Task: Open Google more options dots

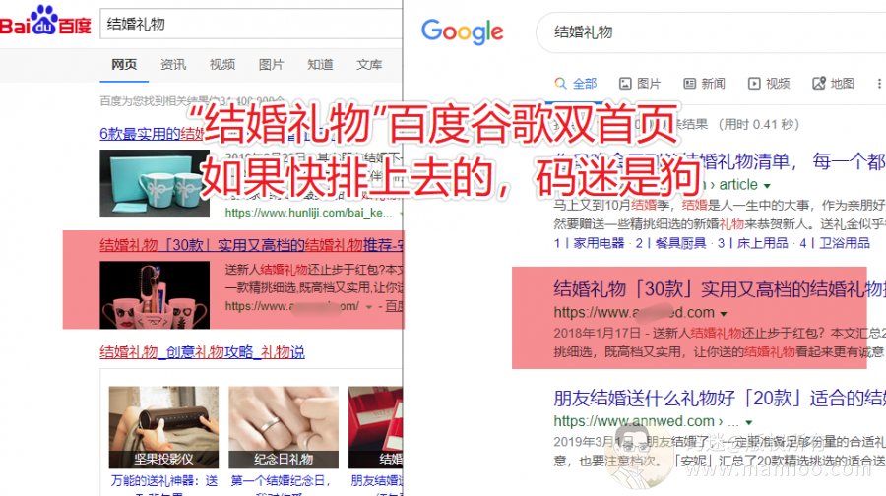Action: tap(879, 84)
